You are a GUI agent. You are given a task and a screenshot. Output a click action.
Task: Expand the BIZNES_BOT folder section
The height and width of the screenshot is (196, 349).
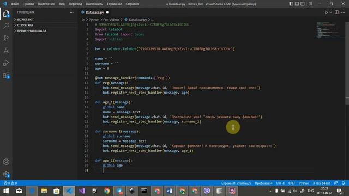pyautogui.click(x=45, y=20)
